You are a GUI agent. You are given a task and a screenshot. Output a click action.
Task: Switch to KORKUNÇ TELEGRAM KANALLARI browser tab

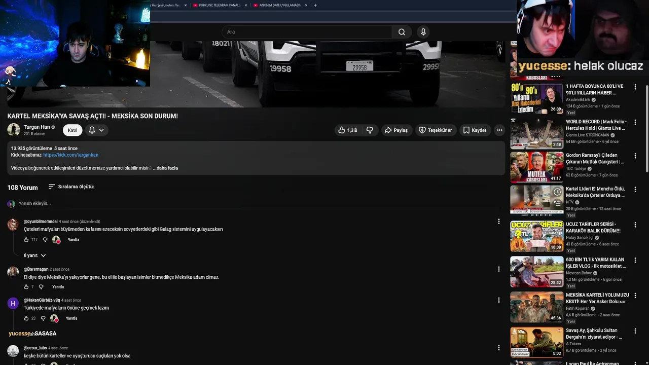pyautogui.click(x=220, y=5)
